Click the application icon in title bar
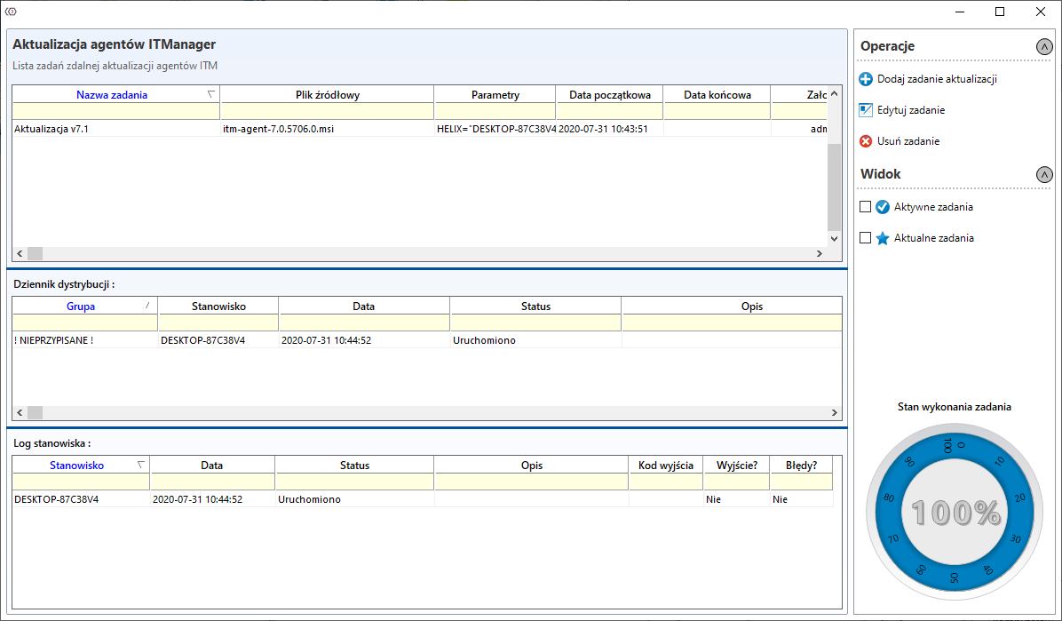Screen dimensions: 1062x621 click(x=11, y=12)
